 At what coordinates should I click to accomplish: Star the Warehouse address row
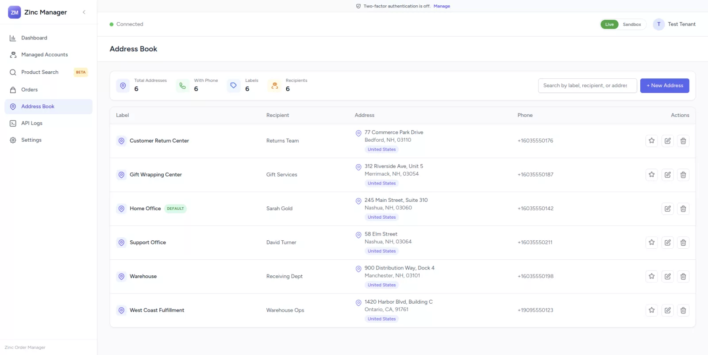tap(651, 277)
